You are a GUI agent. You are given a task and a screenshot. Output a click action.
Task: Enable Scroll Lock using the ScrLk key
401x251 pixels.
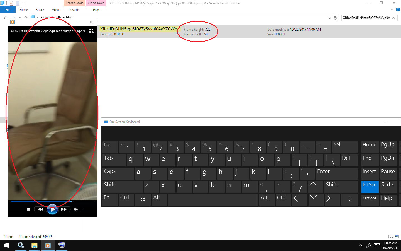[388, 187]
